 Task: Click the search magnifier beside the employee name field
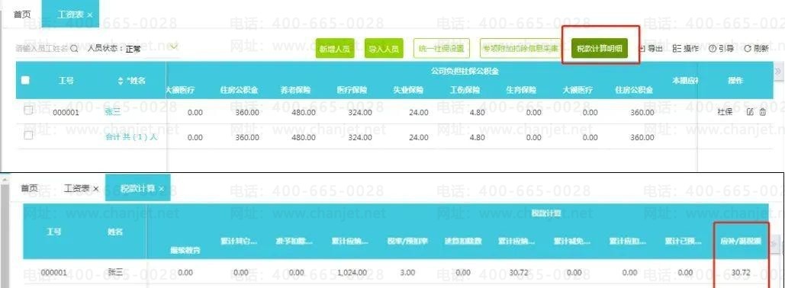coord(74,49)
